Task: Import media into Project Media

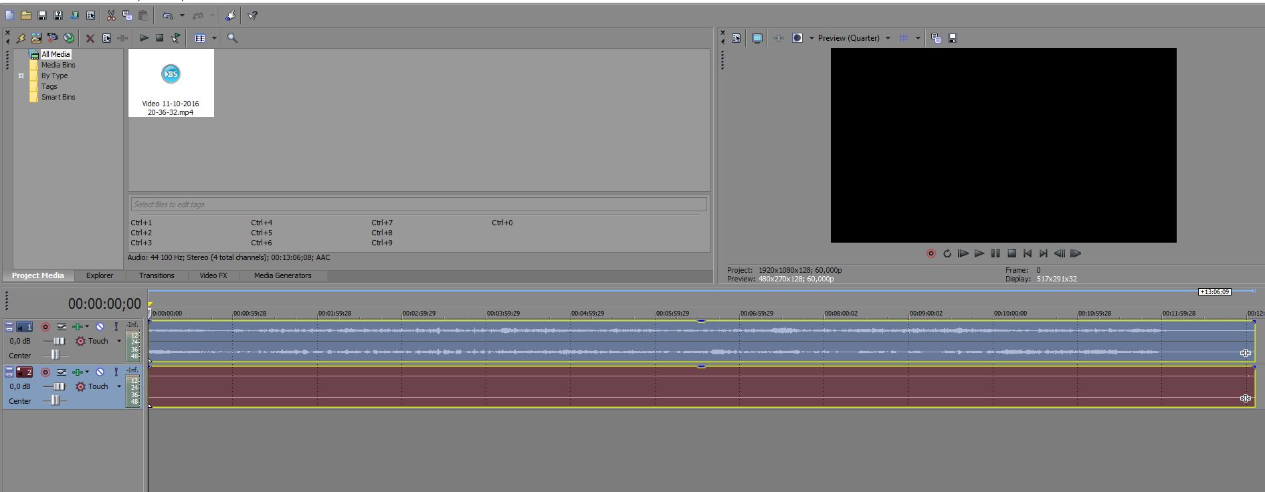Action: click(x=36, y=38)
